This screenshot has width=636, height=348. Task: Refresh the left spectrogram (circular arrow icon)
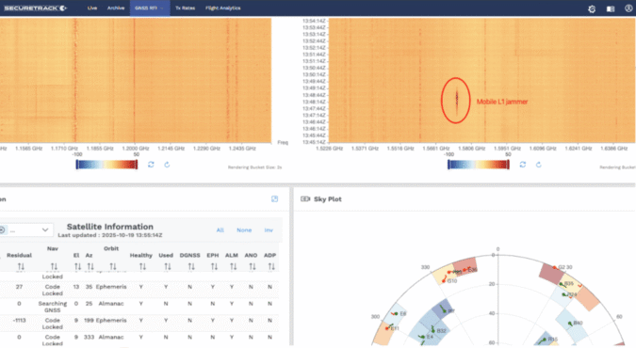167,165
